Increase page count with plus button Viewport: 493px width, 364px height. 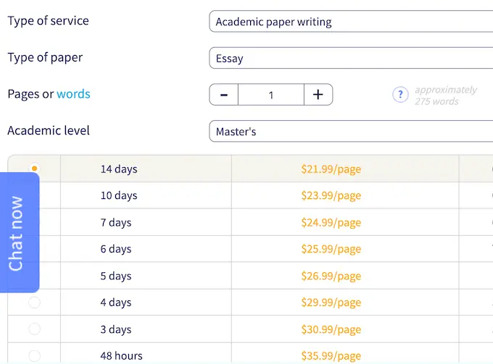coord(318,95)
